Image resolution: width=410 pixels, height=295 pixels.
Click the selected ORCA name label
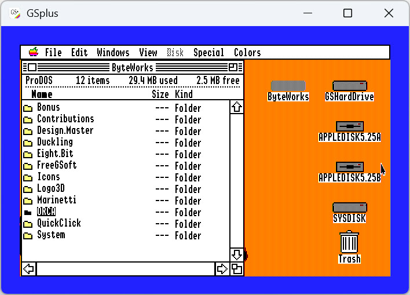coord(46,212)
